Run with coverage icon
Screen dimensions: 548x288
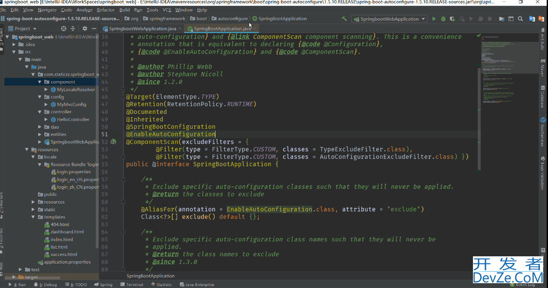click(x=452, y=19)
